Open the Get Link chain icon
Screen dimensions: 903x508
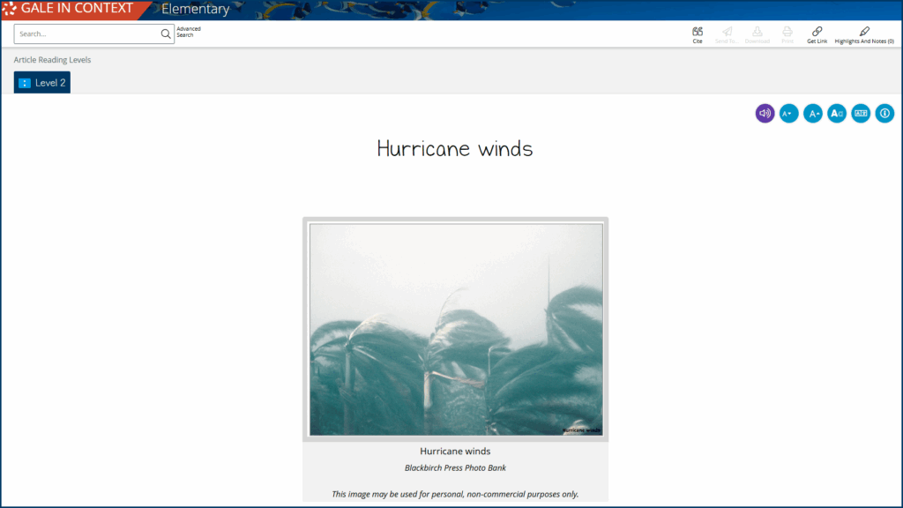coord(817,32)
